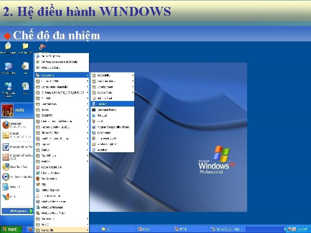Open pinned Windows Media Player in Start menu

(x=17, y=176)
